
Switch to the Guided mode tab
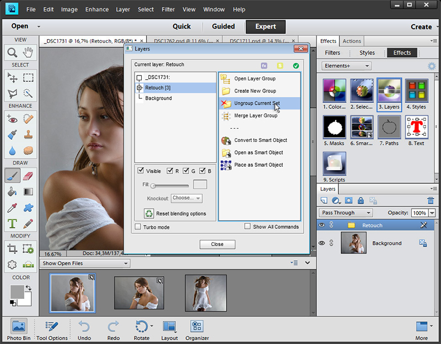(223, 26)
